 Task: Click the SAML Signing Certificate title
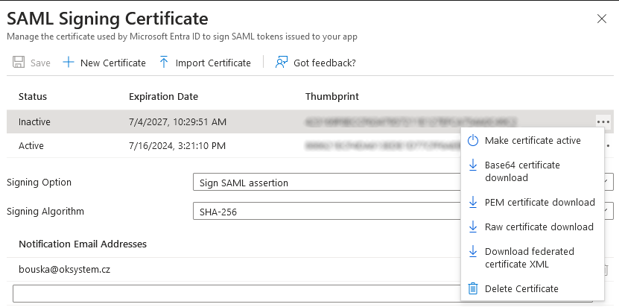[107, 19]
